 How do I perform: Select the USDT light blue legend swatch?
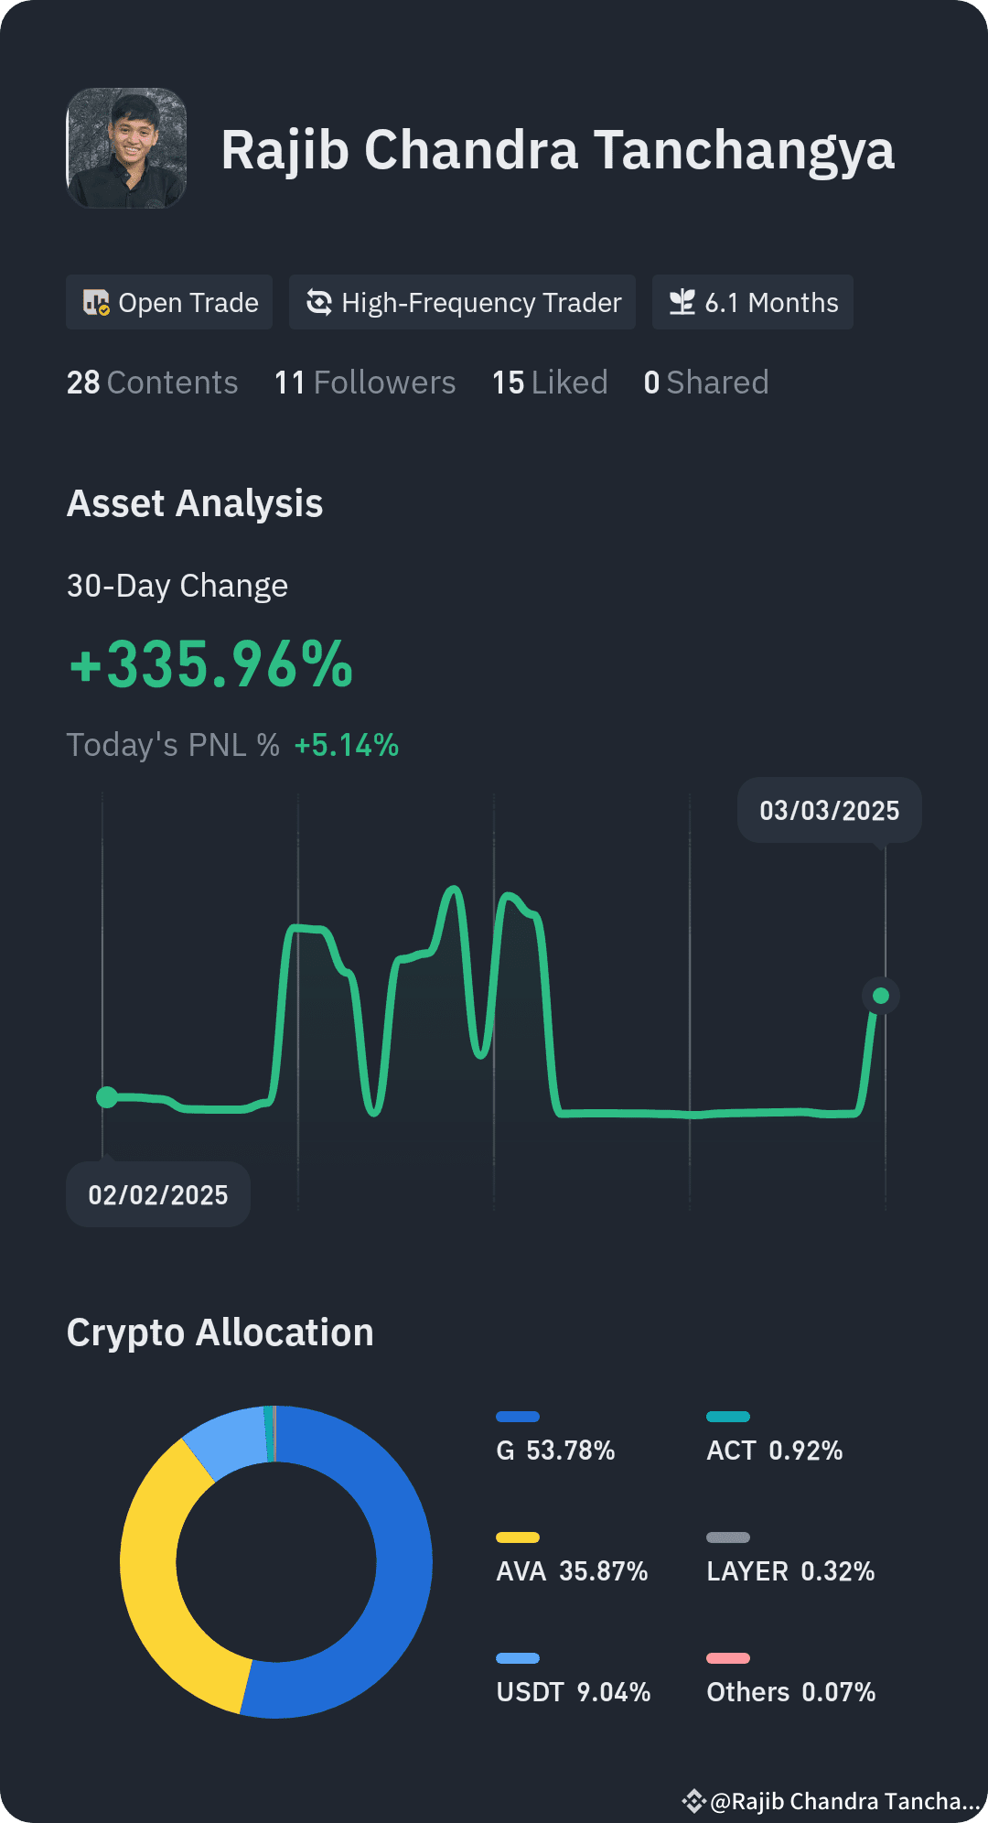[x=517, y=1658]
